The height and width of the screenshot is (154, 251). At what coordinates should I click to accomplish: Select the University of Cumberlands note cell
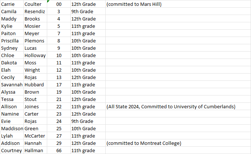[x=171, y=106]
